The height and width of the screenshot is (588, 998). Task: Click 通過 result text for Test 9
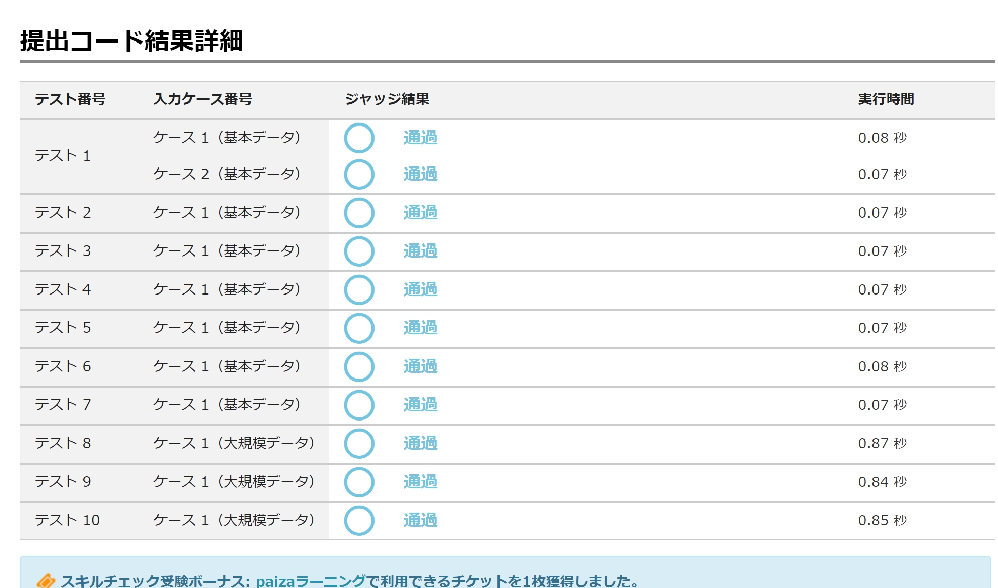click(x=420, y=482)
